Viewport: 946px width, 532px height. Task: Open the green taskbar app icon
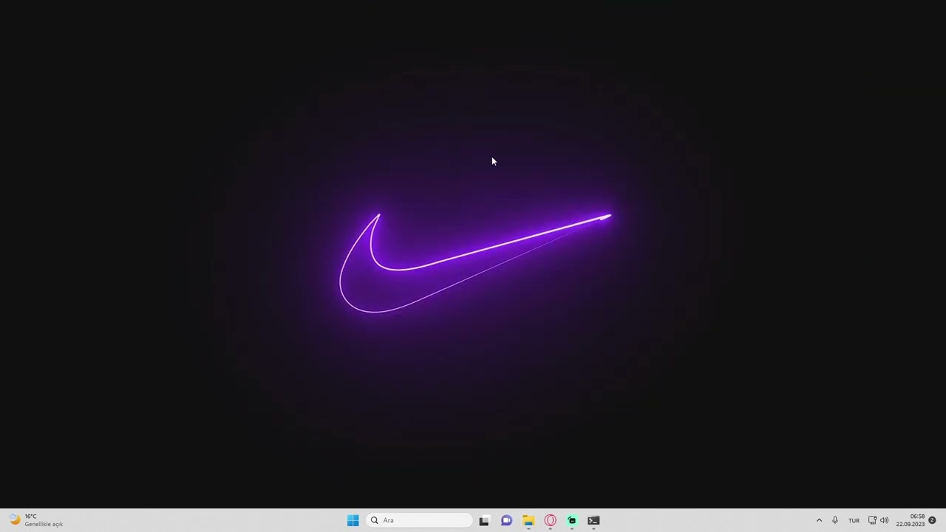[x=572, y=520]
